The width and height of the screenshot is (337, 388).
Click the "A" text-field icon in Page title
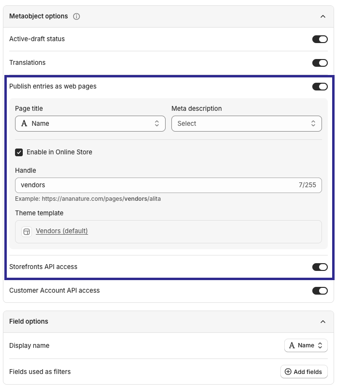(24, 123)
